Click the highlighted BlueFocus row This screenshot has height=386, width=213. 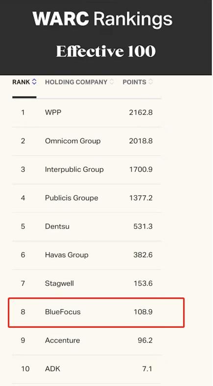coord(96,313)
